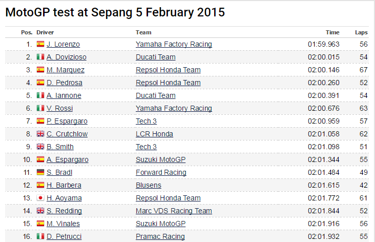Image resolution: width=375 pixels, height=242 pixels.
Task: Select the Blusens team link
Action: point(149,185)
